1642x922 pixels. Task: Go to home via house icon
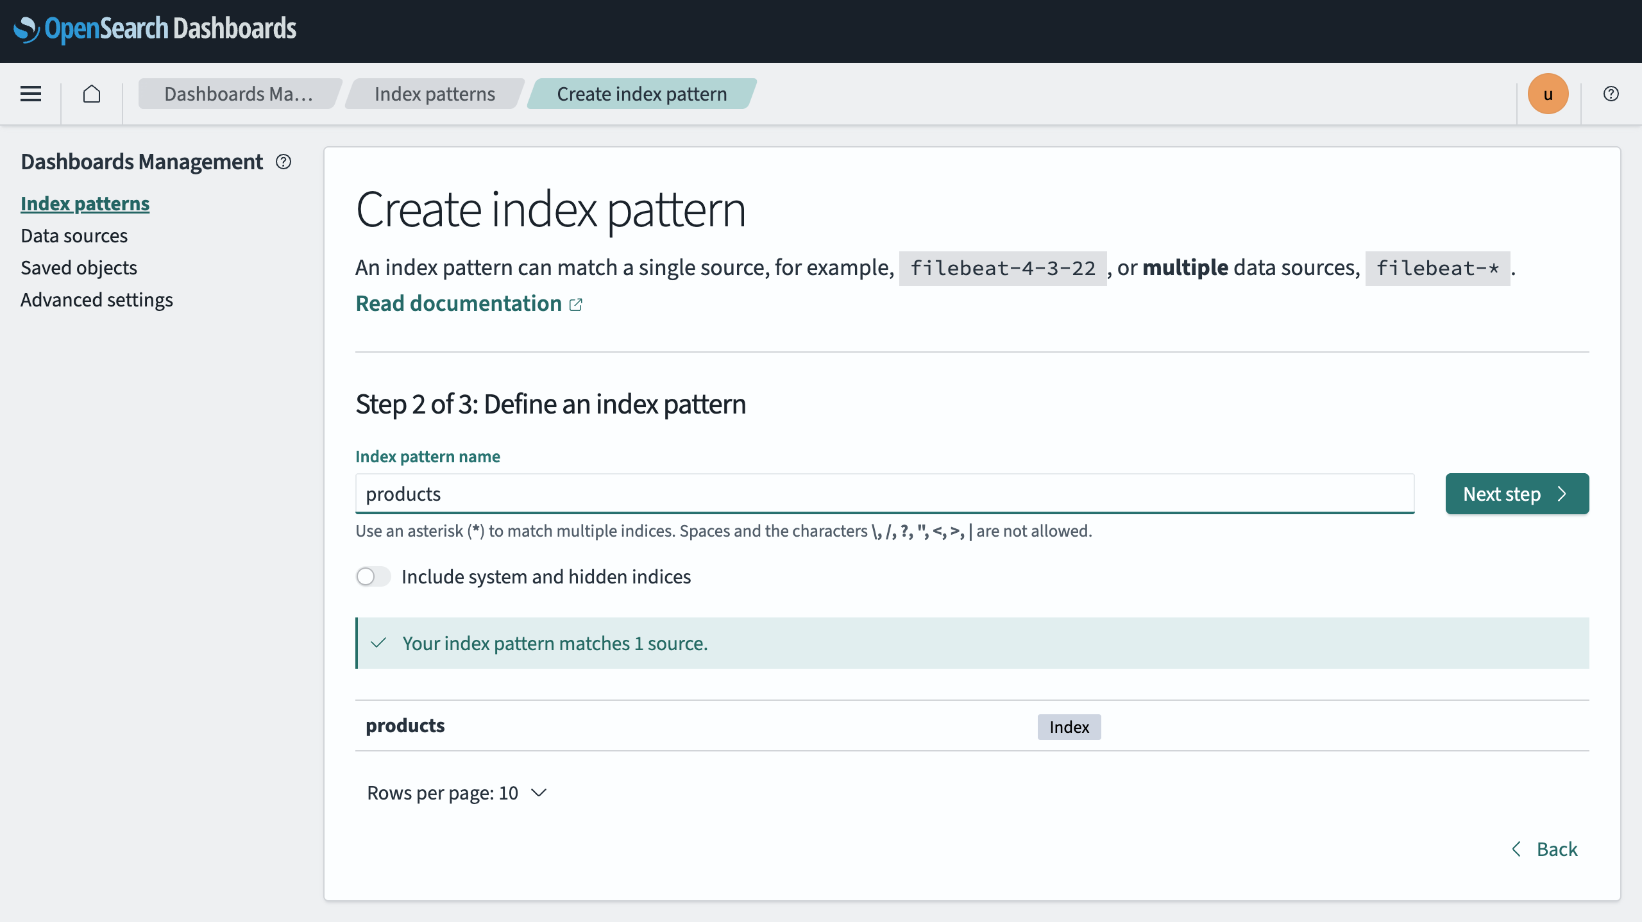point(92,94)
